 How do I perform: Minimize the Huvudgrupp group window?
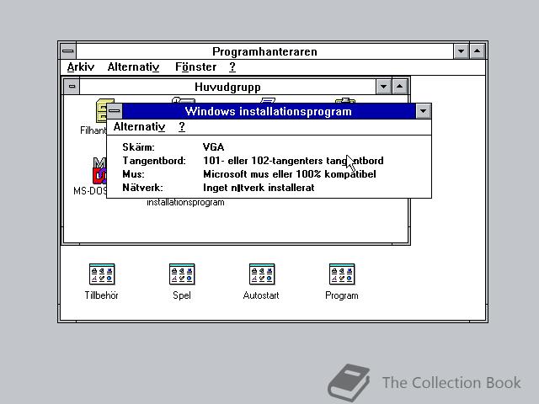tap(384, 86)
